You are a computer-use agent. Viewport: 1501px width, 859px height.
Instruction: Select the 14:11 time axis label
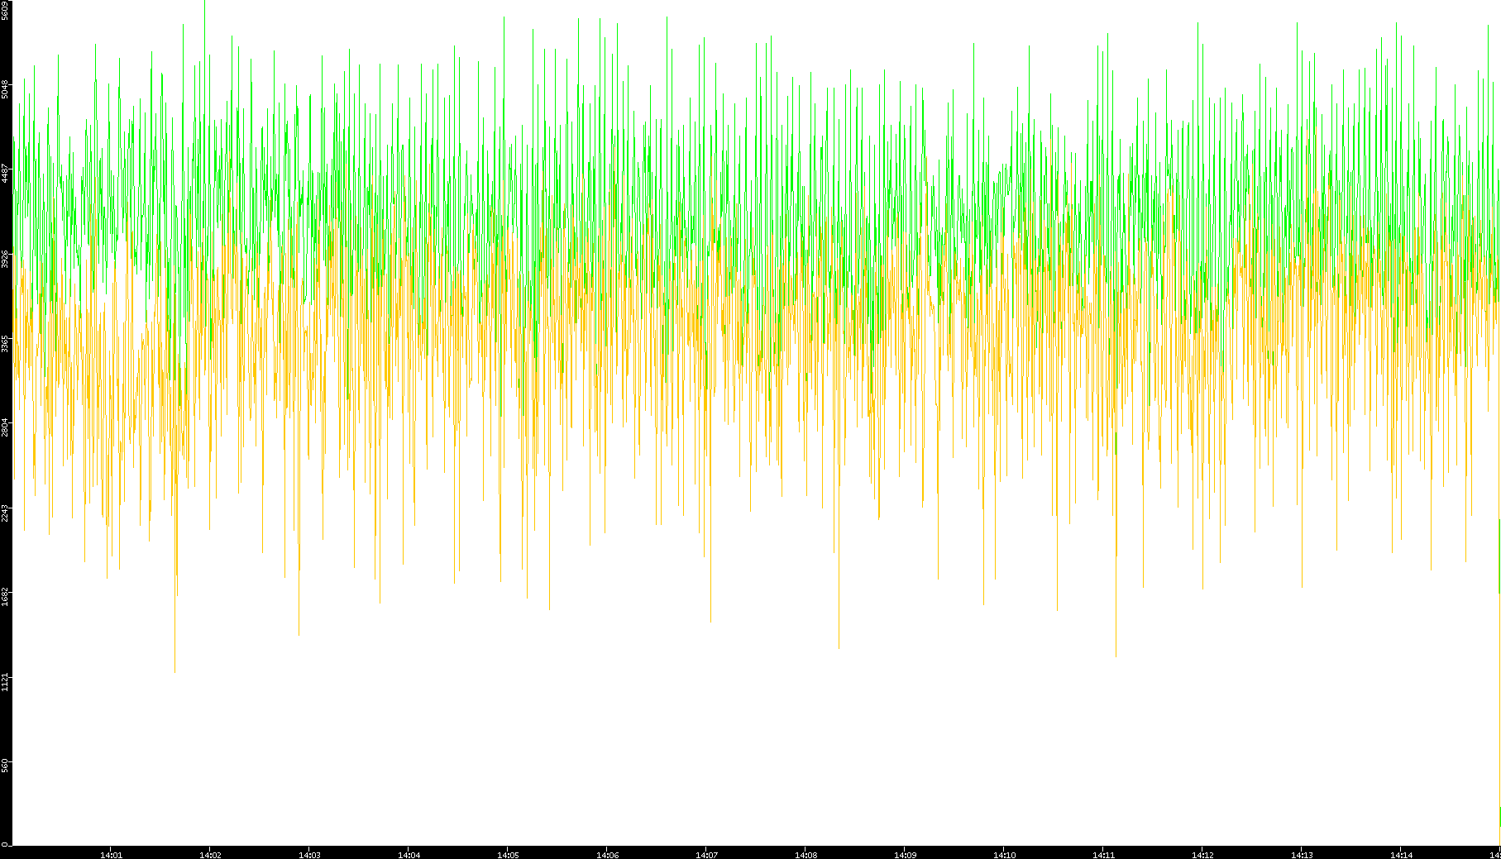coord(1103,855)
